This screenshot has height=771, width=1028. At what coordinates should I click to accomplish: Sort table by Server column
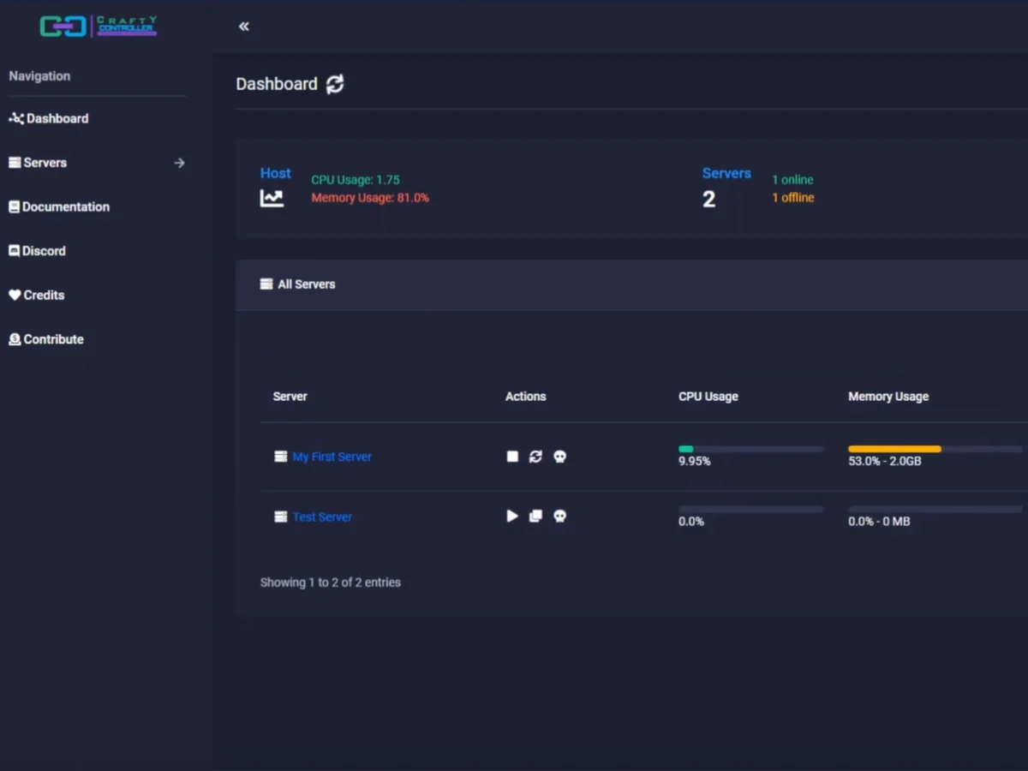pyautogui.click(x=290, y=397)
